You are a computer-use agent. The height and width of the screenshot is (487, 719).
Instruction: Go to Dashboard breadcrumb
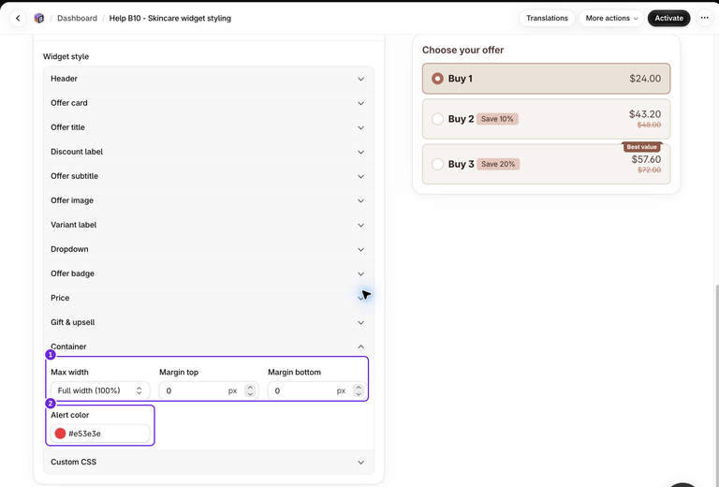tap(77, 19)
